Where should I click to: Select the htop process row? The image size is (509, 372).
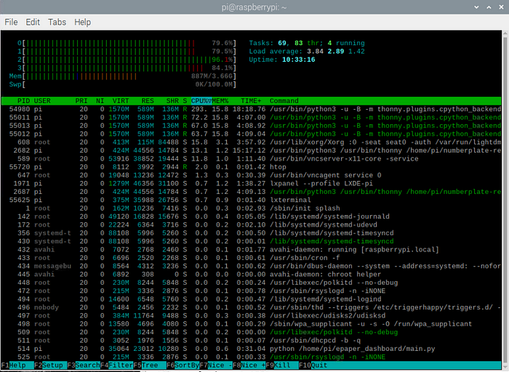[252, 167]
